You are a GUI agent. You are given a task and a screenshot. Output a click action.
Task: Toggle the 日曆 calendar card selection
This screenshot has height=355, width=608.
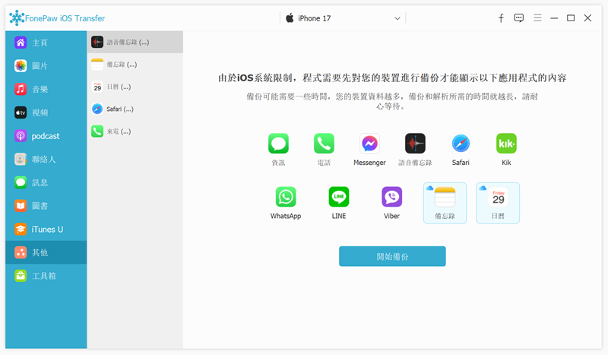(498, 203)
